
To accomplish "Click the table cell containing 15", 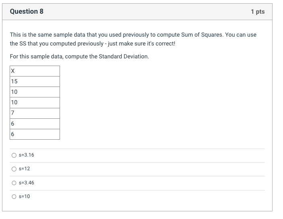I will pos(35,82).
